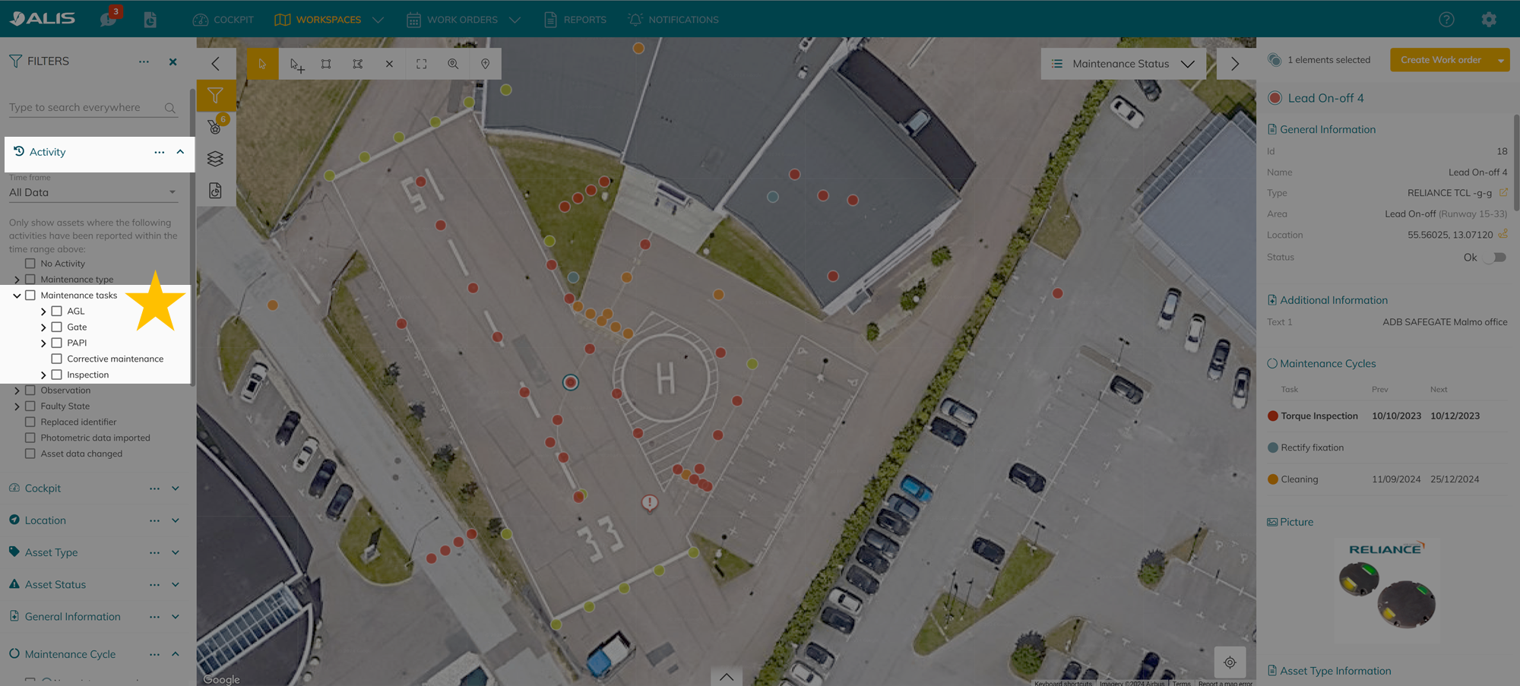The height and width of the screenshot is (686, 1520).
Task: Toggle the Status Ok switch
Action: click(1496, 258)
